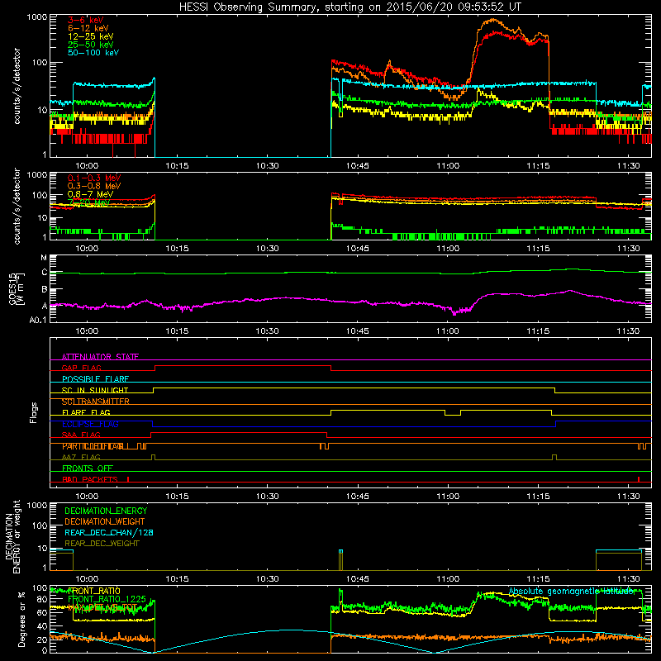
Task: Click the DECIMATION ENERGY or weight axis title
Action: (12, 536)
